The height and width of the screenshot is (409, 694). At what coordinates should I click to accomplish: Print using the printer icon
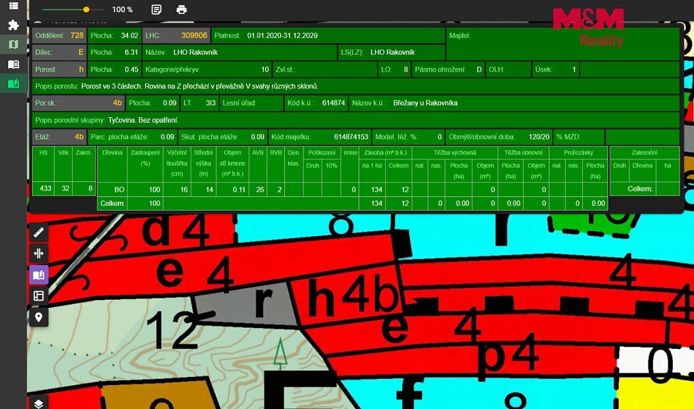[181, 10]
